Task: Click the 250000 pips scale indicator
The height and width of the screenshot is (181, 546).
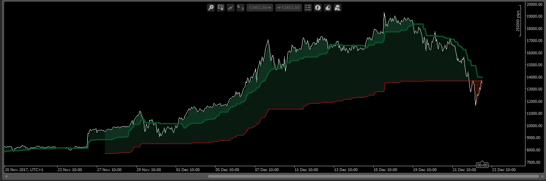Action: 518,21
